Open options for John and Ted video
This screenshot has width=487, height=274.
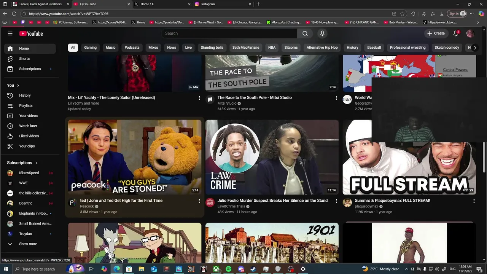(199, 201)
